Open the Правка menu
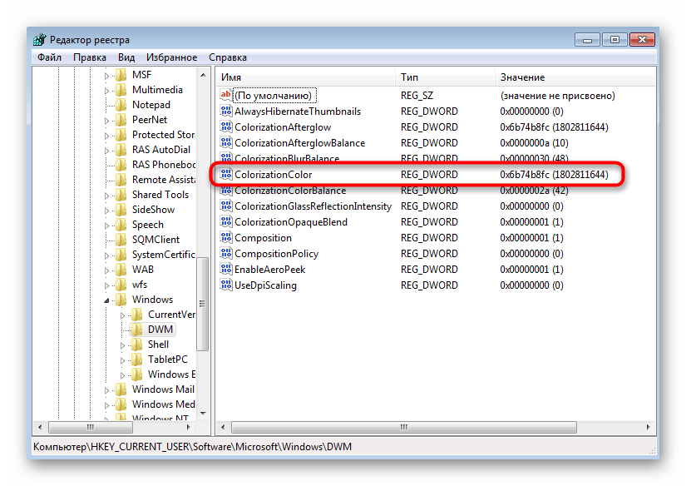The image size is (686, 486). click(x=90, y=57)
